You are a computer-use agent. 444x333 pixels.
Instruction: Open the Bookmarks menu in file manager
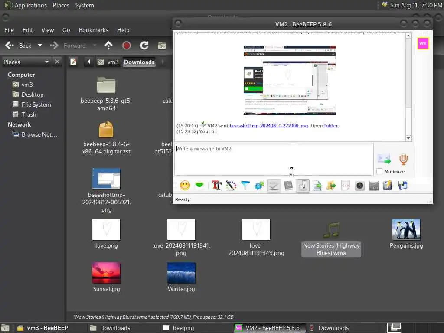tap(94, 30)
